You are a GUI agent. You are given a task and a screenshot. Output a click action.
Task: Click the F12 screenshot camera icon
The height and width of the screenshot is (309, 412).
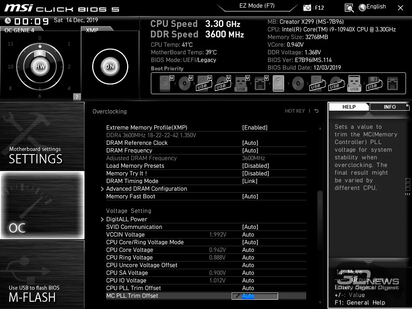307,8
